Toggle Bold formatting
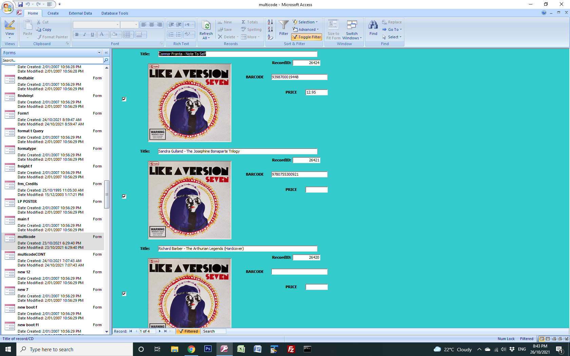 [77, 35]
